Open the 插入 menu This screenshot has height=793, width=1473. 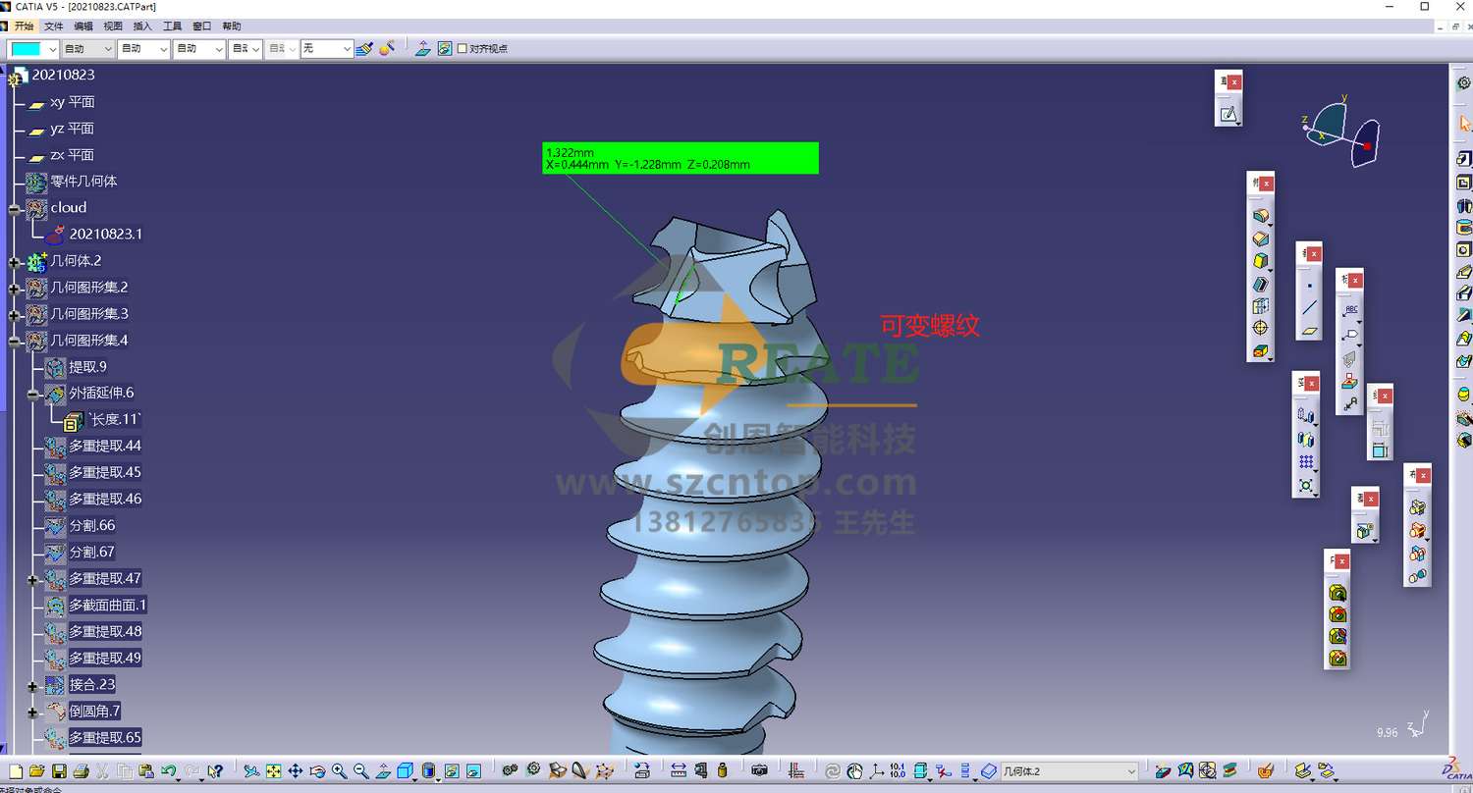coord(142,26)
